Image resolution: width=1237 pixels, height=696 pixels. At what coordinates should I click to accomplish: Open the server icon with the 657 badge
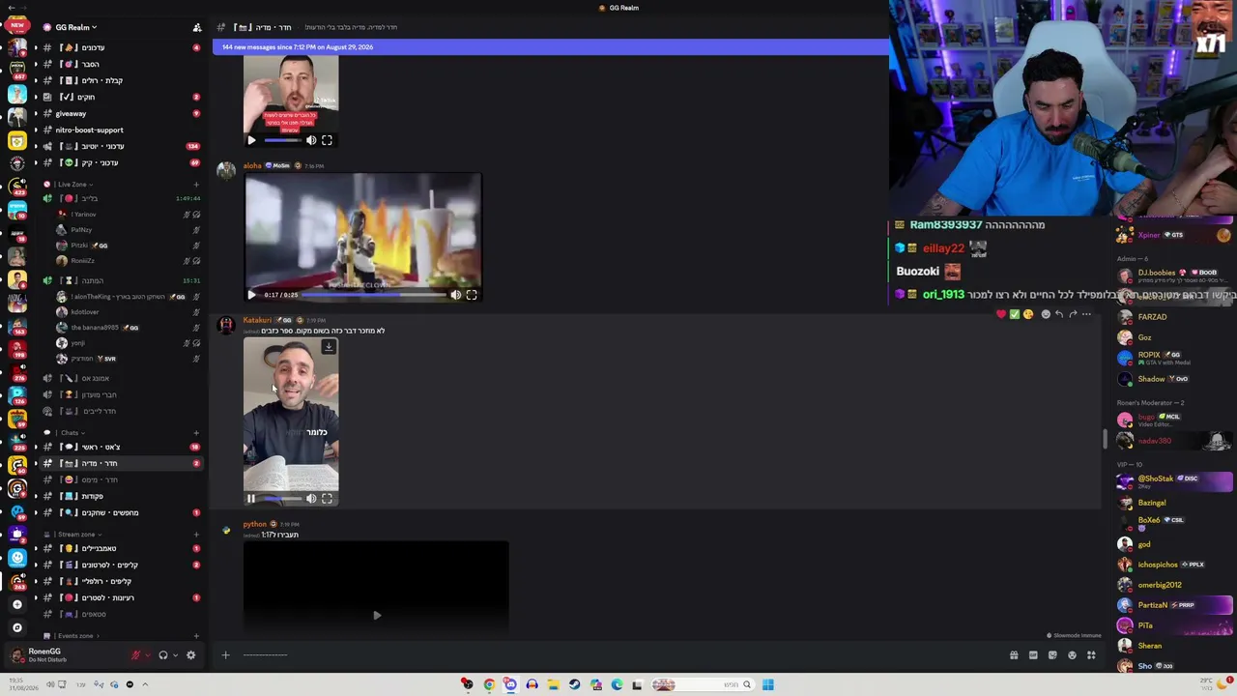tap(16, 69)
